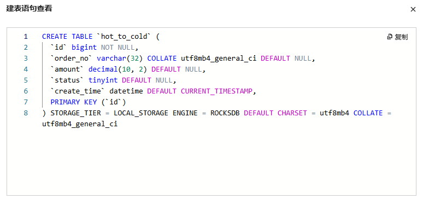Select line number 3 in gutter
423x205 pixels.
pyautogui.click(x=26, y=58)
